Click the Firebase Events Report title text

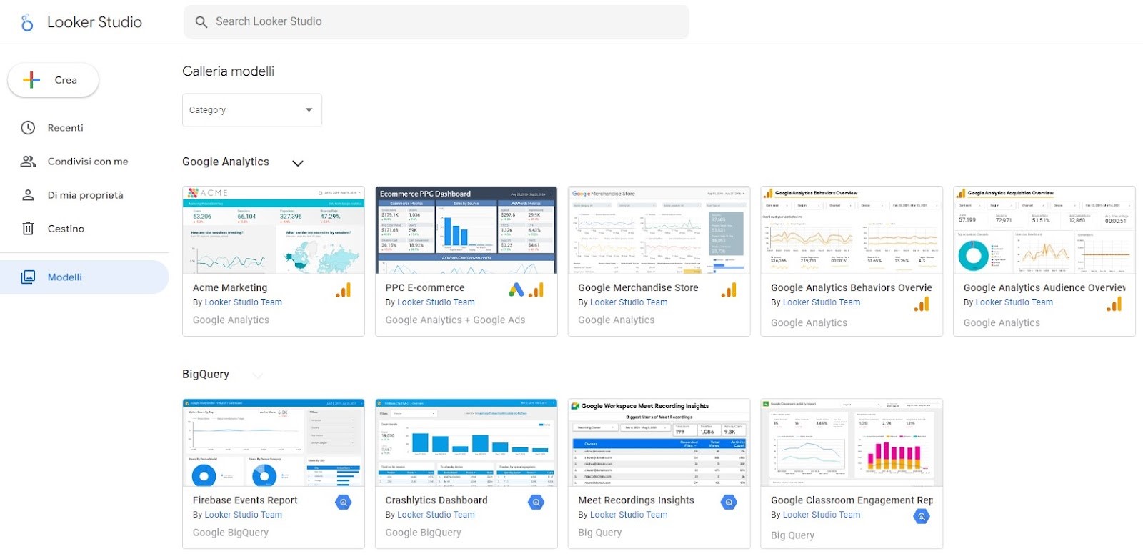[245, 500]
